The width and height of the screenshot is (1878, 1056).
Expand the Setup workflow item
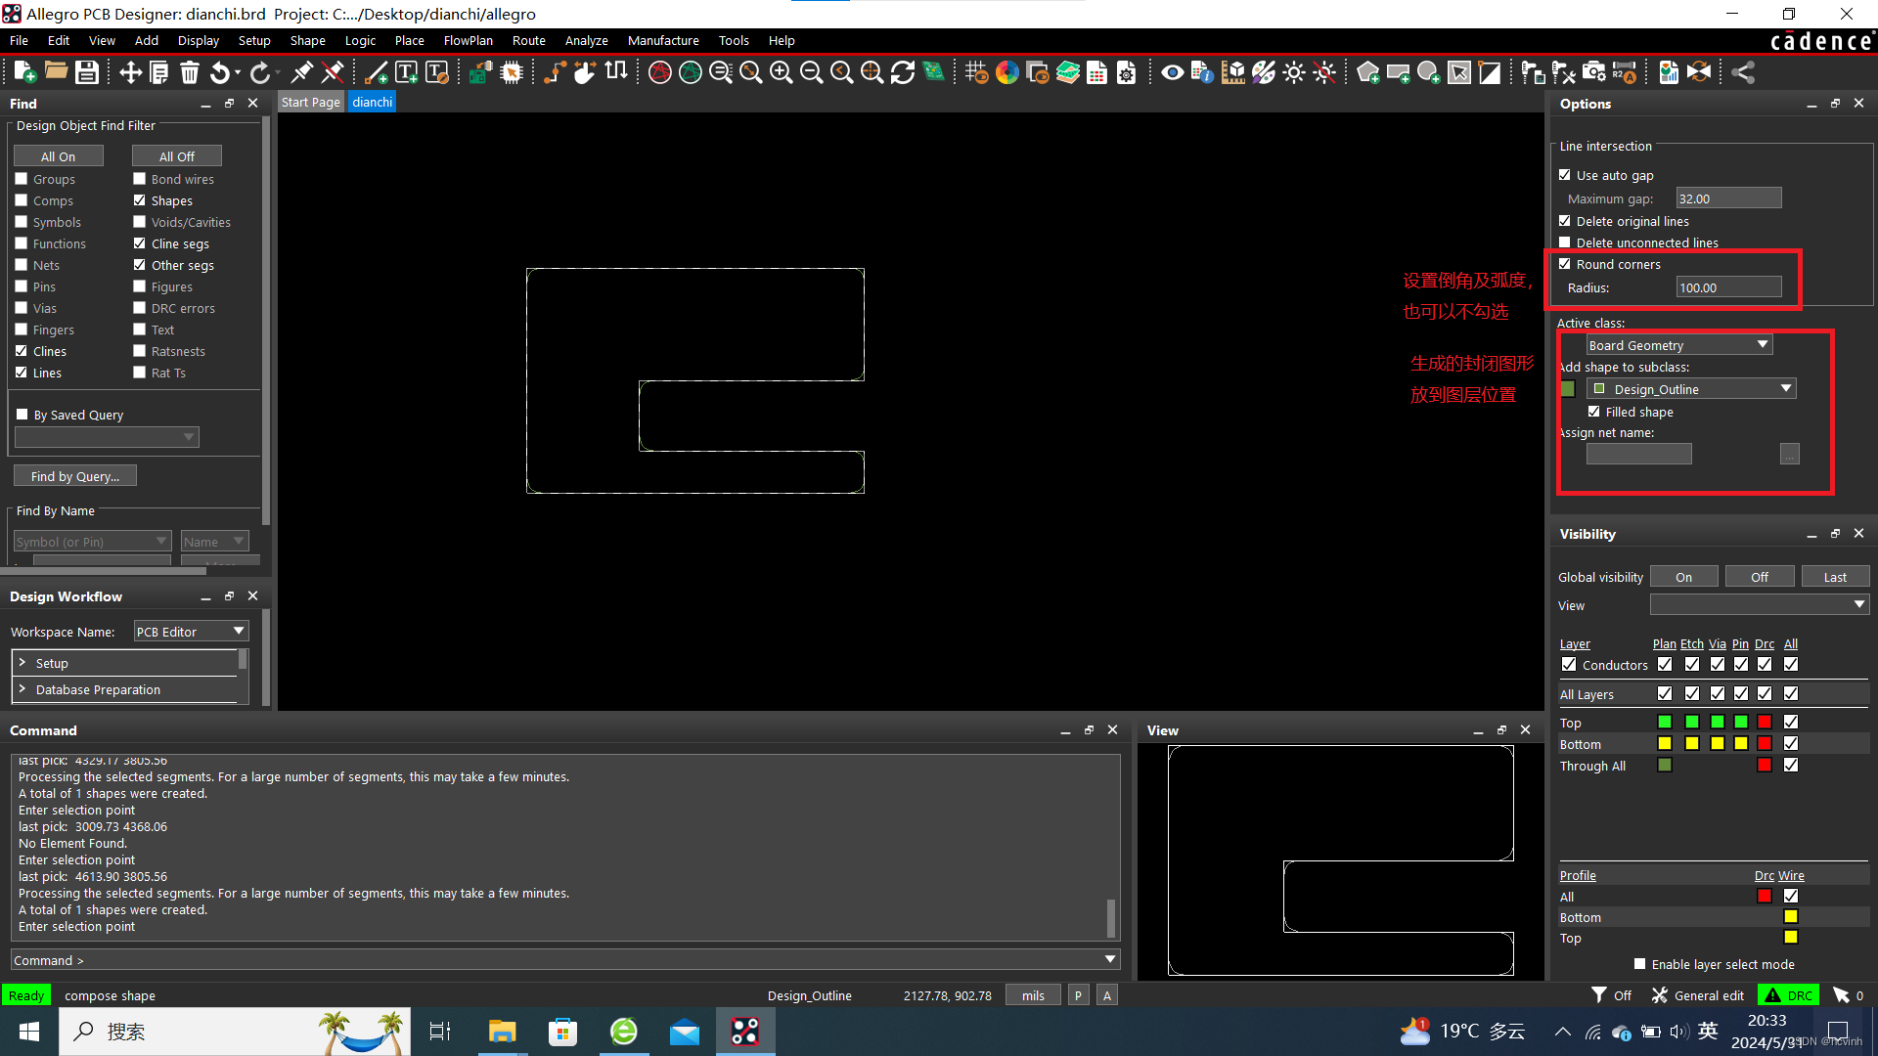(x=22, y=663)
